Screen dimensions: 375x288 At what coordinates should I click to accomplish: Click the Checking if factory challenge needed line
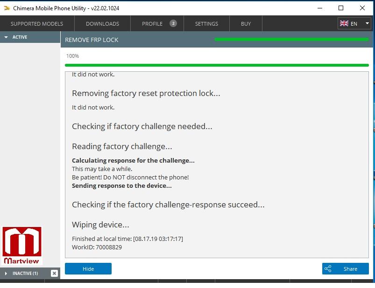(142, 126)
